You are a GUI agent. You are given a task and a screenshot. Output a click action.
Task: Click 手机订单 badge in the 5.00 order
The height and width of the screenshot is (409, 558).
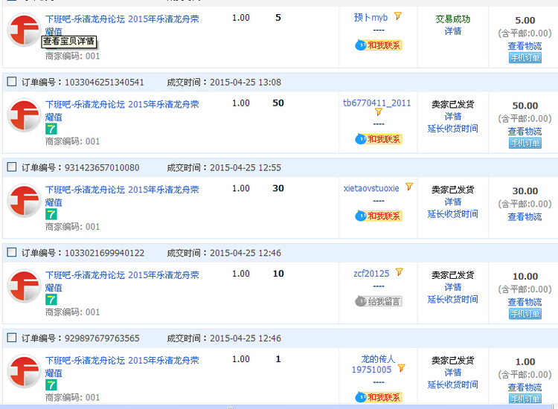click(525, 57)
